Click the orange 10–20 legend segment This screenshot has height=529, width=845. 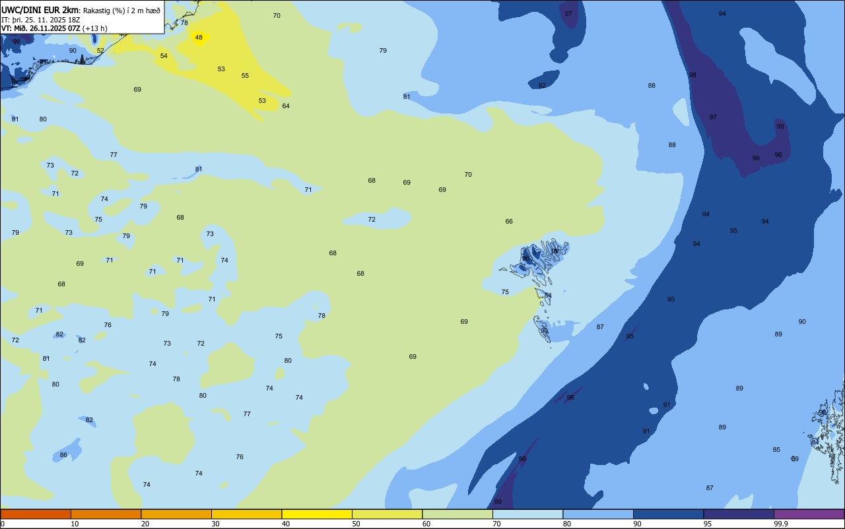(x=106, y=514)
